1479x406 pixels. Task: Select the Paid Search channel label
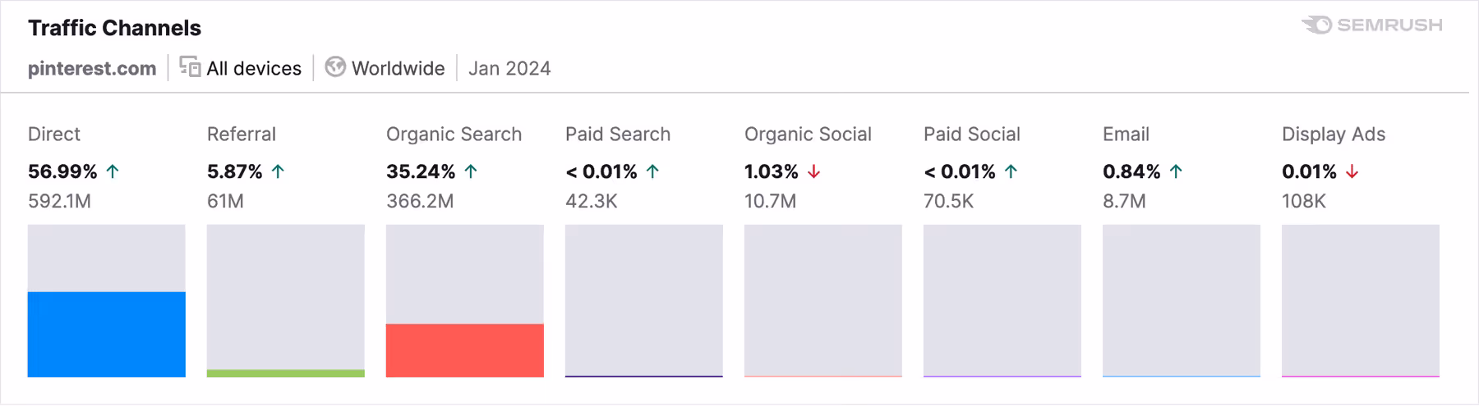pyautogui.click(x=617, y=135)
